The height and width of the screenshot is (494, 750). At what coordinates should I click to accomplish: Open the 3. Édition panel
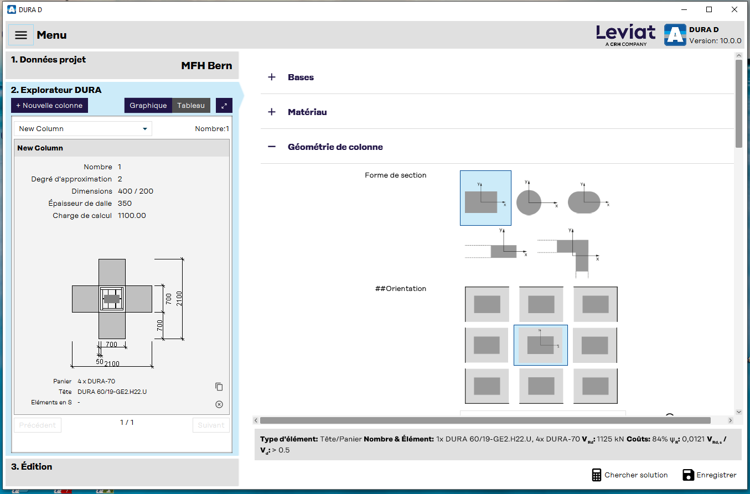click(x=122, y=472)
